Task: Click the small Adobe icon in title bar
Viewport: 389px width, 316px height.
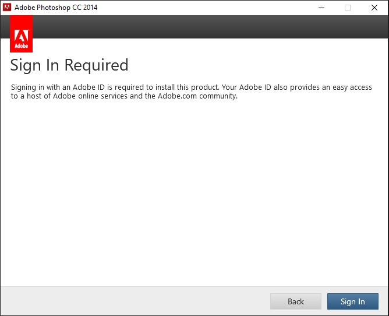Action: [x=7, y=8]
